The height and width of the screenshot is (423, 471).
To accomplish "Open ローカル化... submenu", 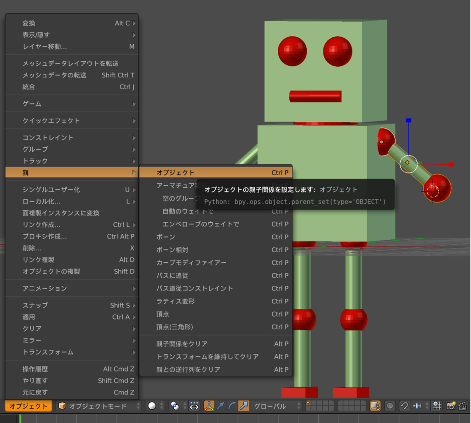I will (x=72, y=201).
